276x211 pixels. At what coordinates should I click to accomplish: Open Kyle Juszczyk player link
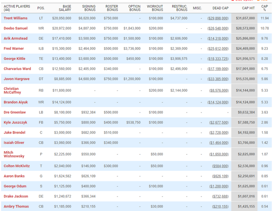[15, 122]
